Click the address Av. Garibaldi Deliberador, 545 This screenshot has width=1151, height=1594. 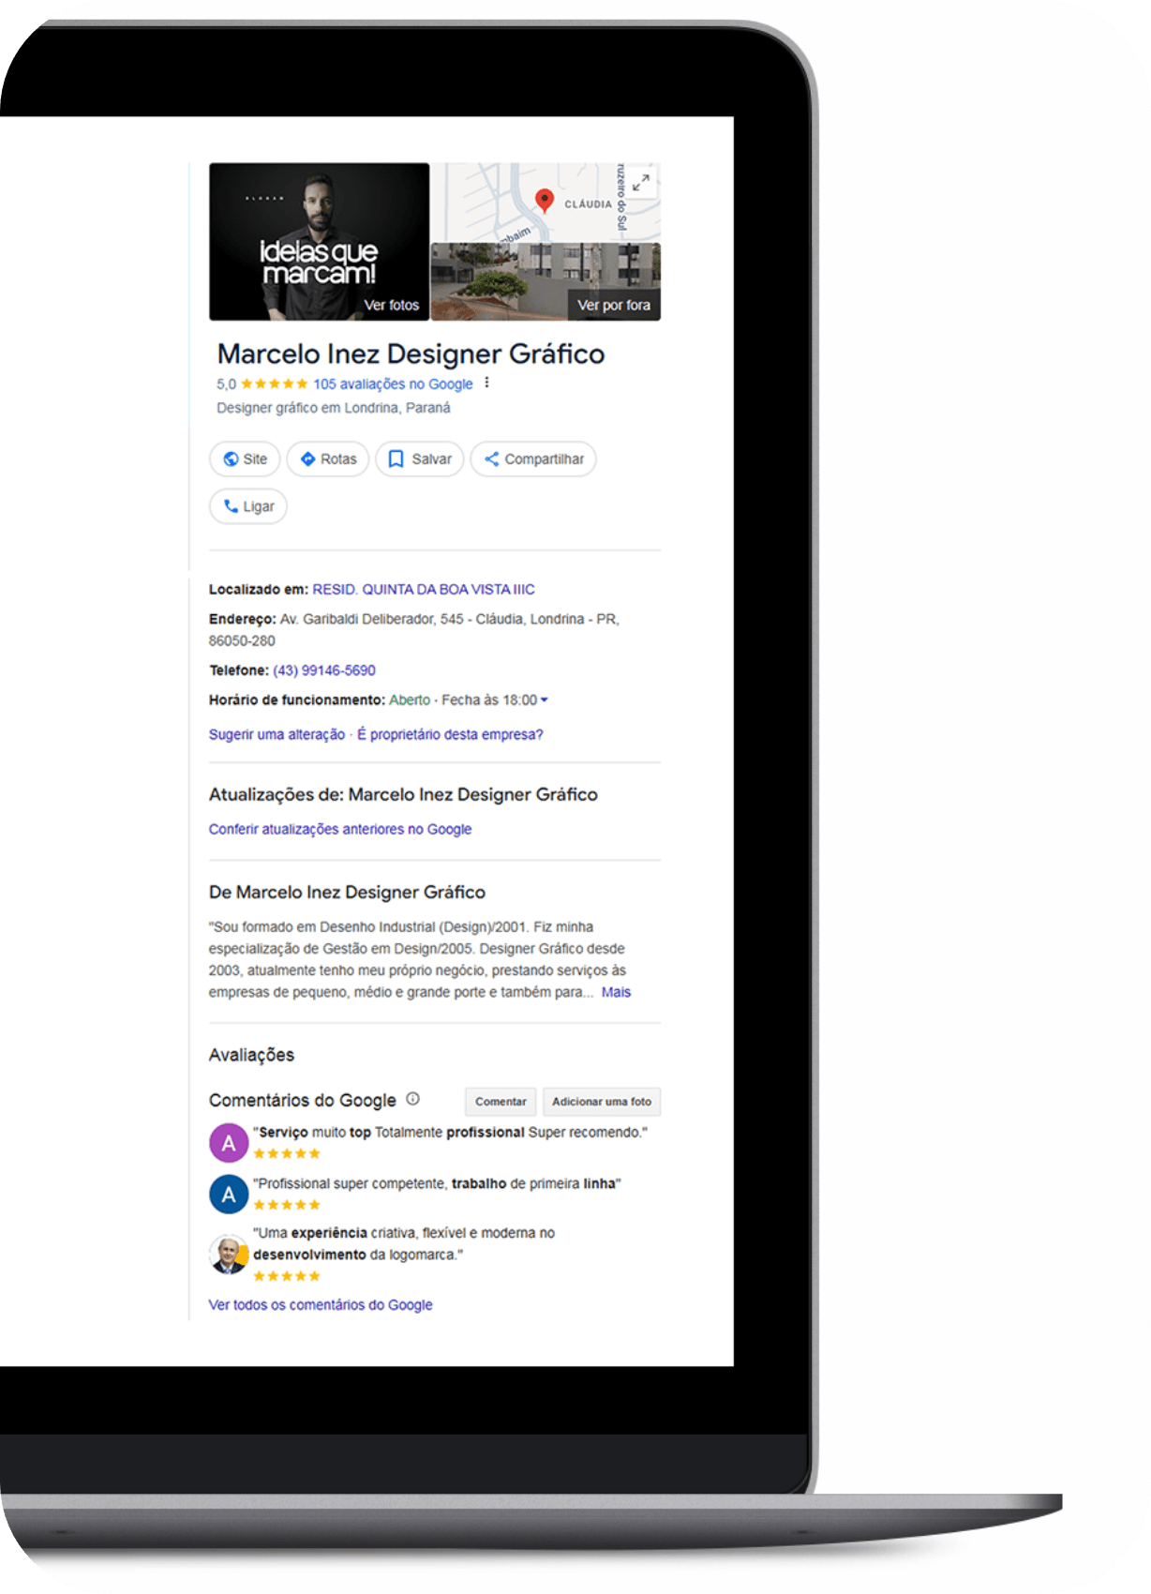(x=413, y=629)
